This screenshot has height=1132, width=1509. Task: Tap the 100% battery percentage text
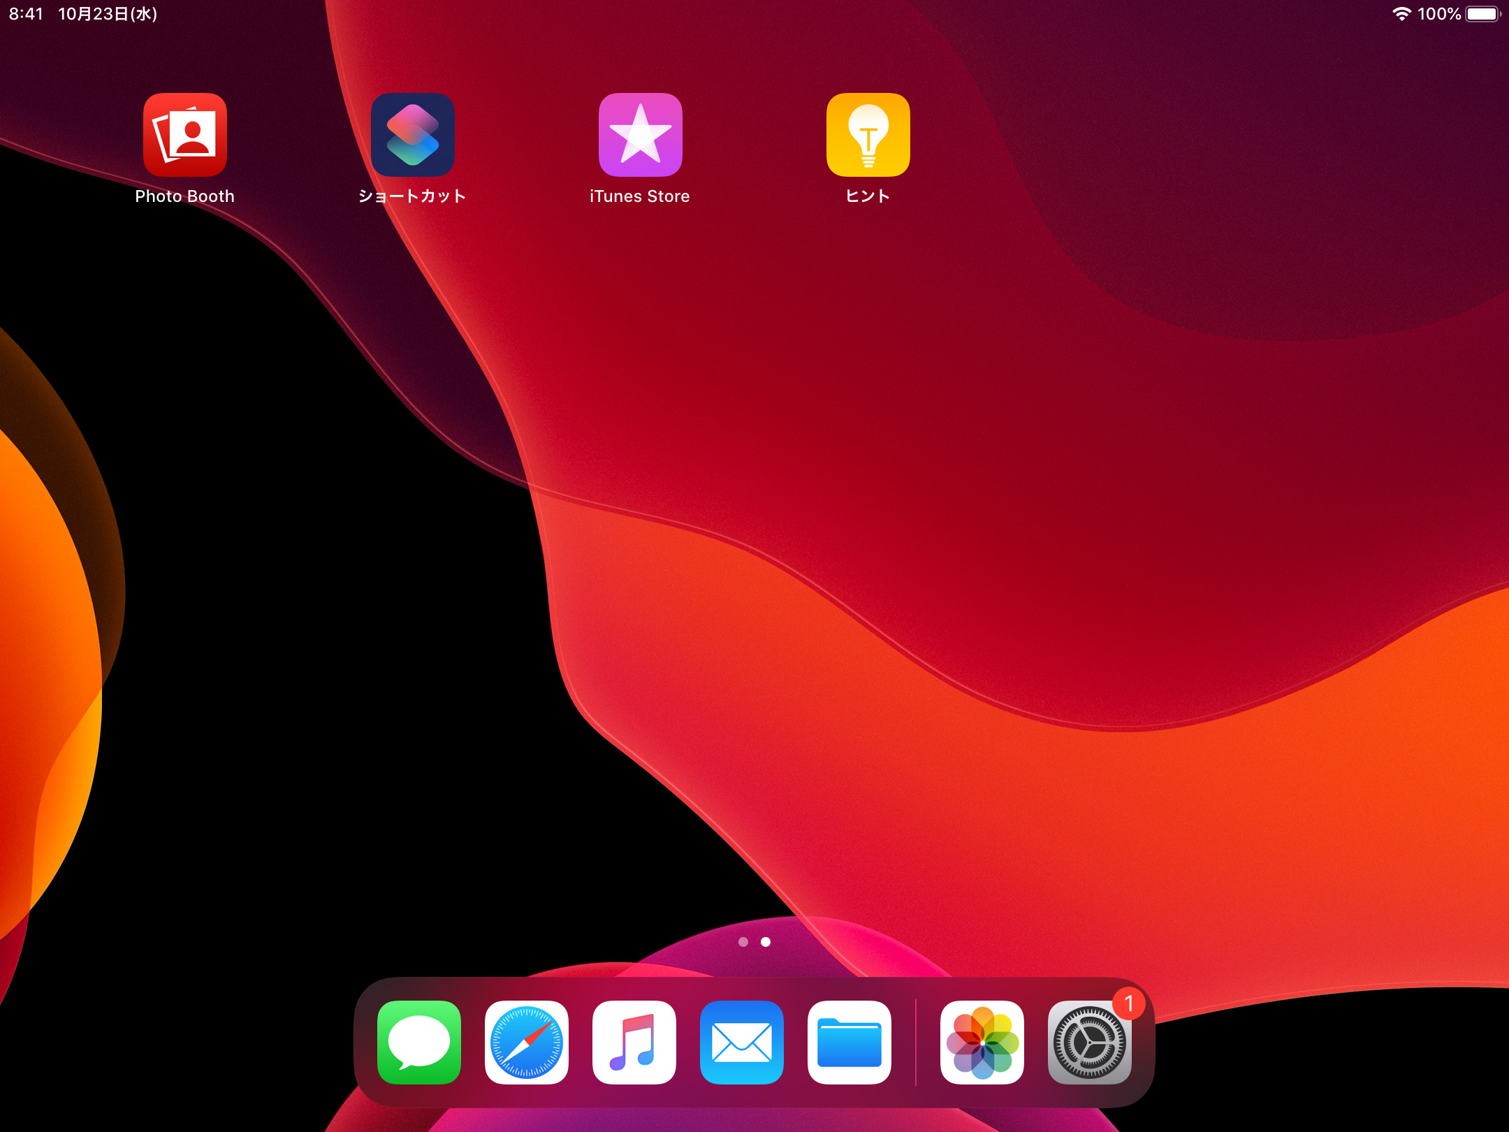click(1439, 14)
